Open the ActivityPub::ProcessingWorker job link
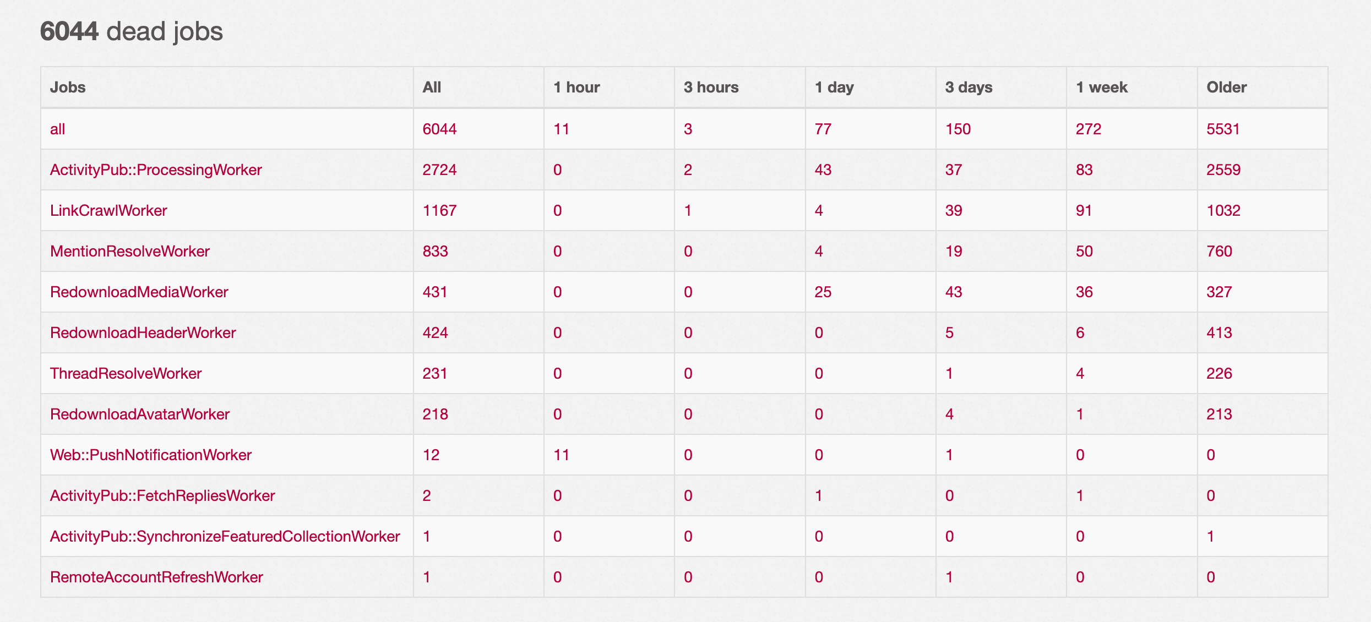Screen dimensions: 1371x622 (156, 170)
